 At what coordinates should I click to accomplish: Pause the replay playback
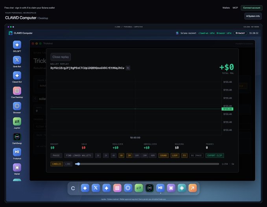point(56,156)
